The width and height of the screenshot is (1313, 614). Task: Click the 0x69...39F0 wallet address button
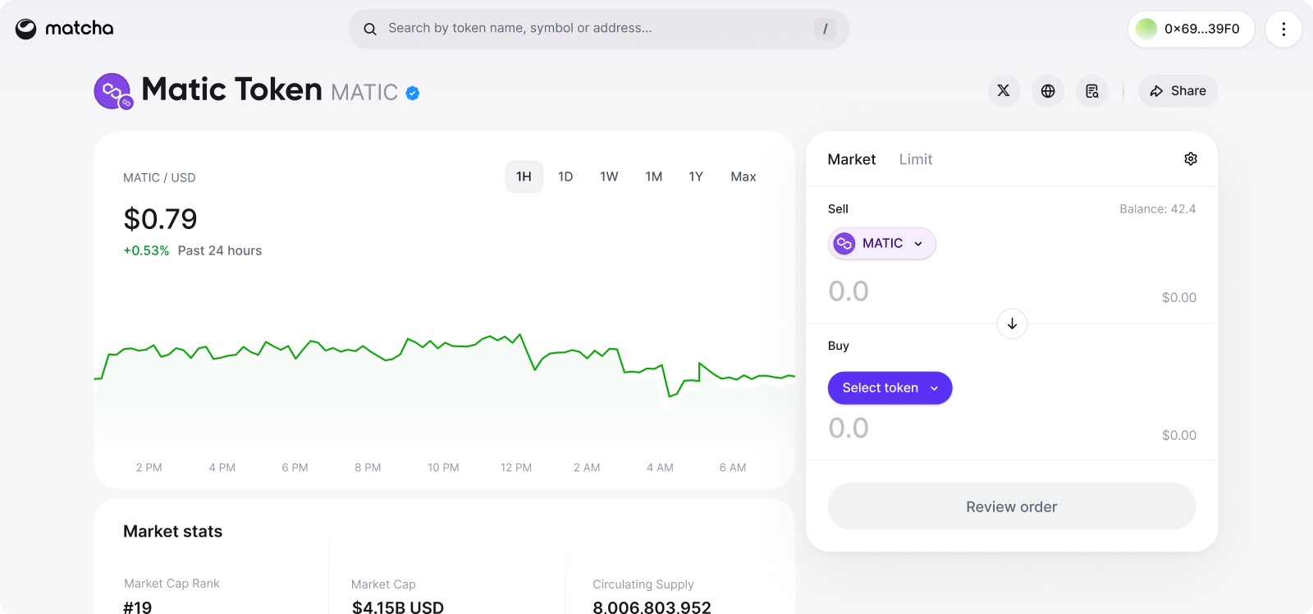tap(1191, 29)
